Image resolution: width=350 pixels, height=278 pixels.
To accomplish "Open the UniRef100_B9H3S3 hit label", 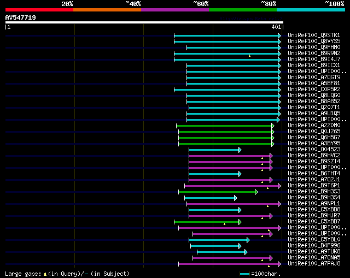I will pos(314,192).
